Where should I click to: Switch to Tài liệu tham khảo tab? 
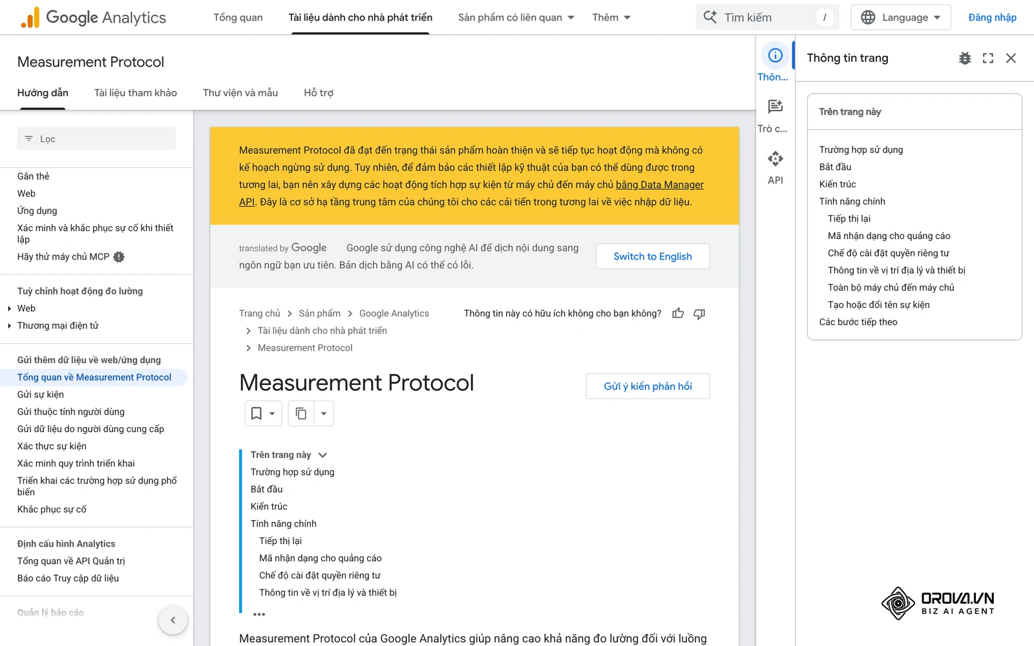136,93
